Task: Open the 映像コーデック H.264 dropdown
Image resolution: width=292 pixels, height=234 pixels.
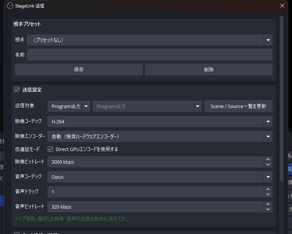Action: click(x=160, y=121)
